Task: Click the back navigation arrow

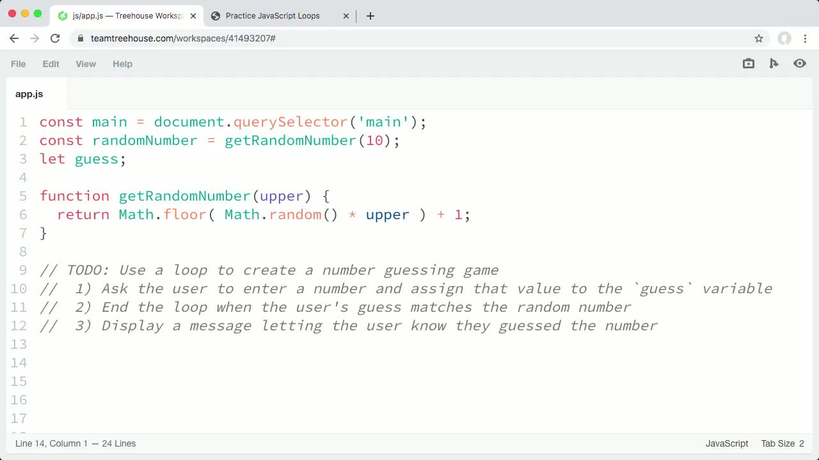Action: click(x=14, y=38)
